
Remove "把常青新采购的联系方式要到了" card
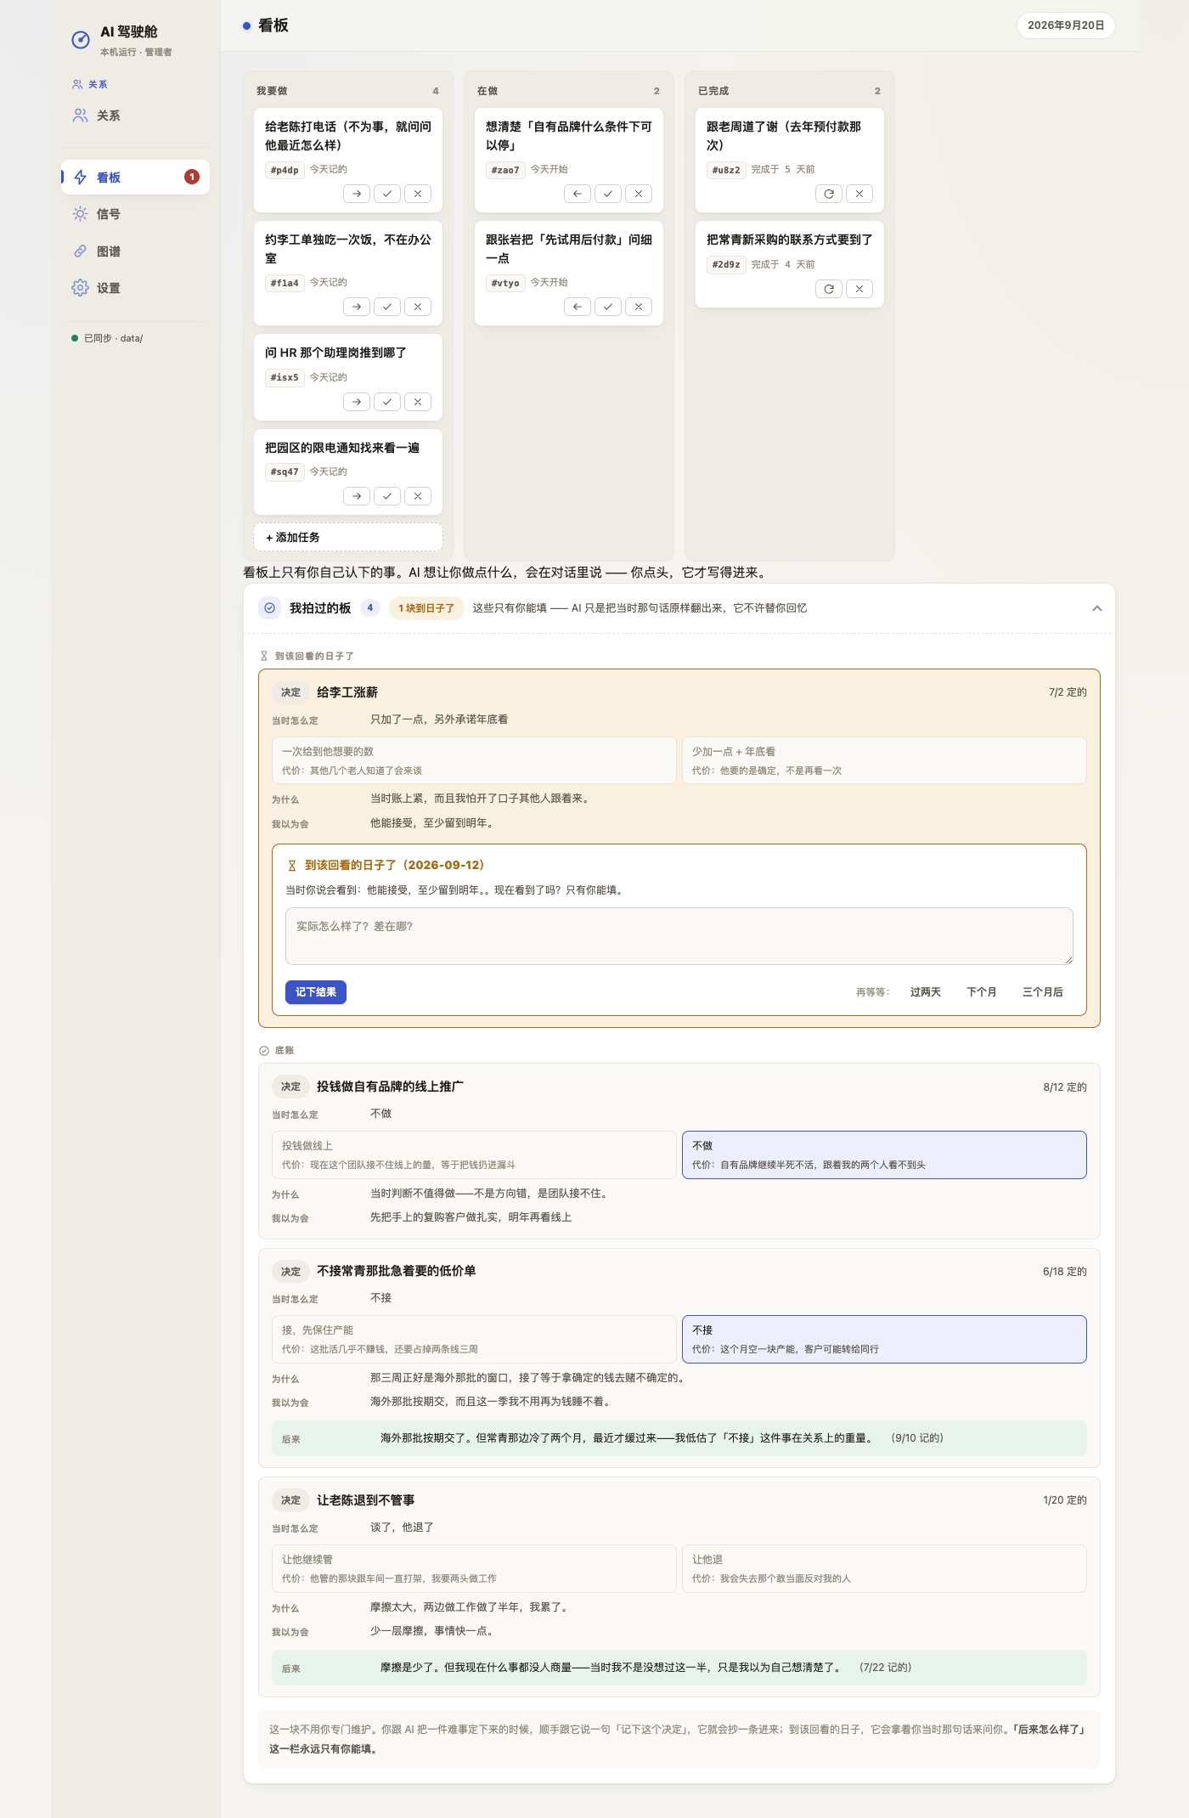(859, 289)
